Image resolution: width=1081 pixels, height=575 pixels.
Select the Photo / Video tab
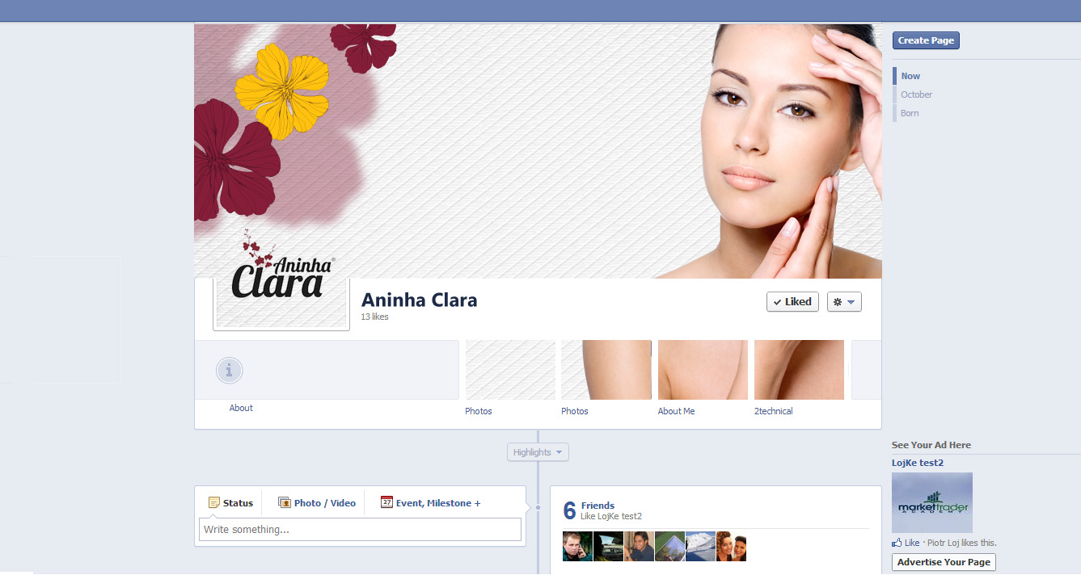coord(317,502)
